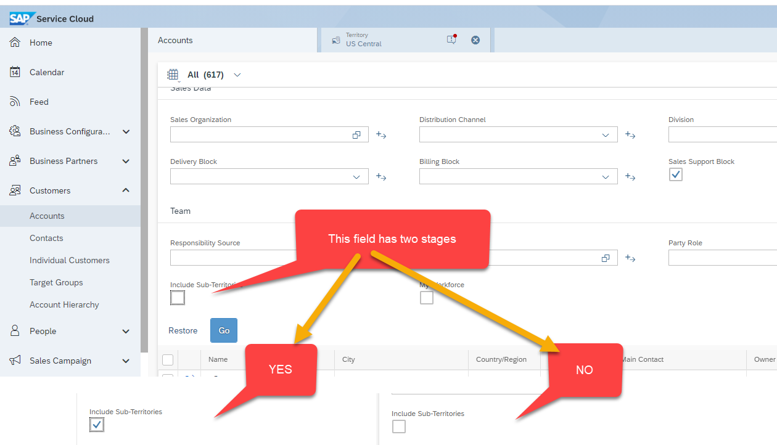777x445 pixels.
Task: Toggle Sales Support Block checkbox
Action: [x=676, y=174]
